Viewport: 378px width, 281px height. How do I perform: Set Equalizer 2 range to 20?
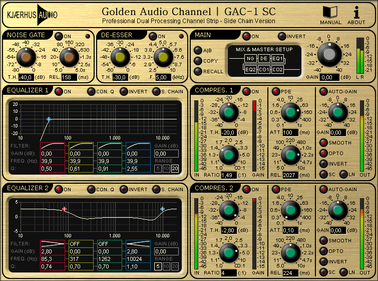(175, 266)
